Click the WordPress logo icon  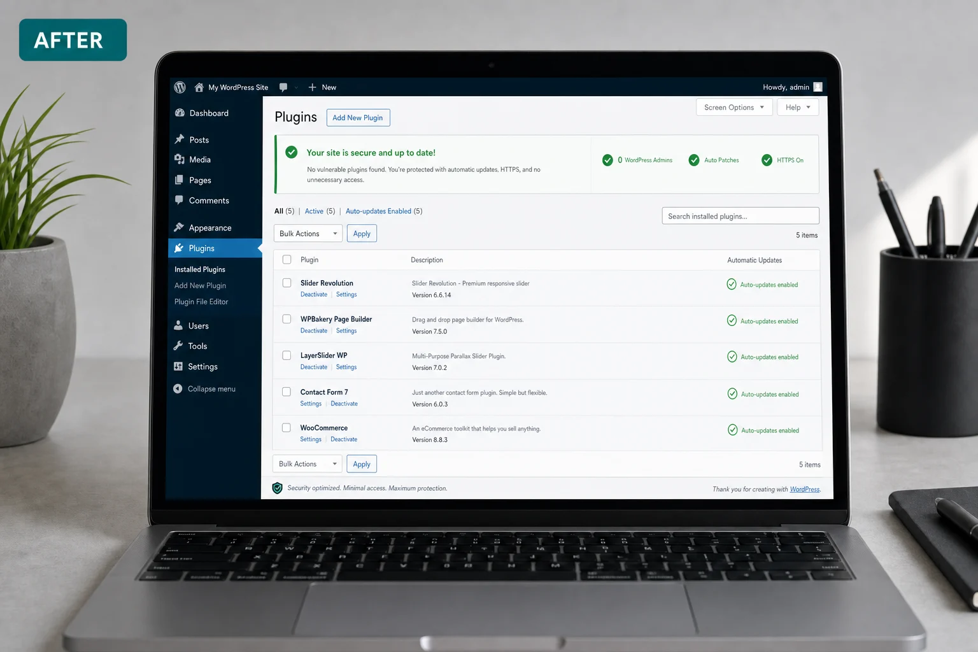click(180, 87)
